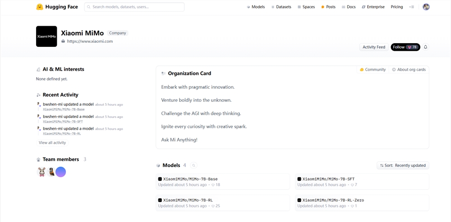Open the navigation overflow menu icon
This screenshot has width=451, height=222.
(x=411, y=7)
